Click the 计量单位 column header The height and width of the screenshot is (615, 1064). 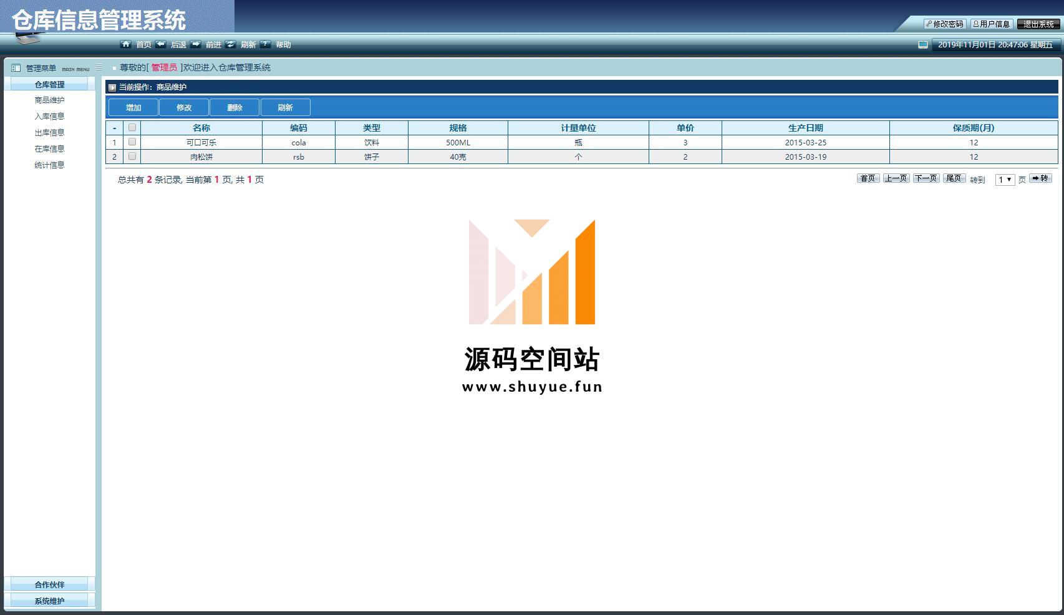(x=578, y=128)
